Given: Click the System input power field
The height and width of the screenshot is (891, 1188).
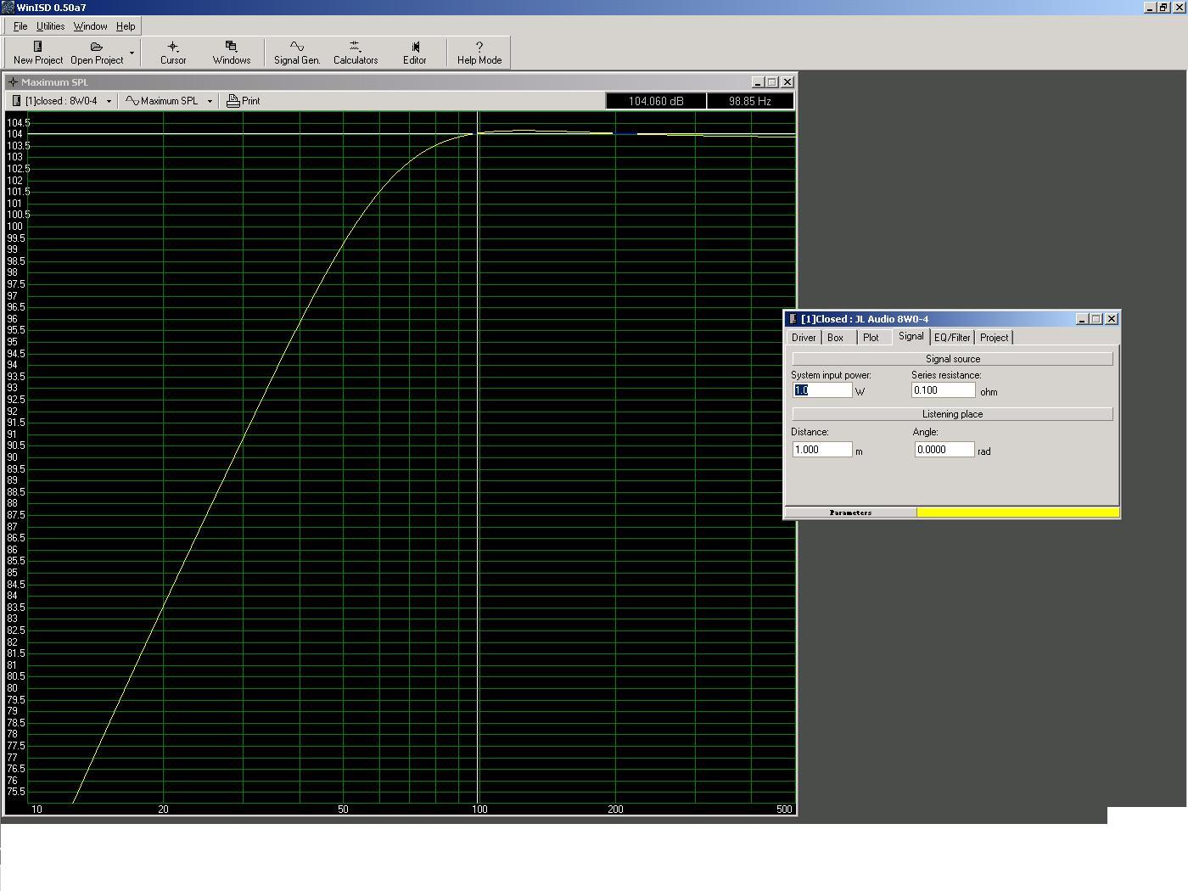Looking at the screenshot, I should 821,390.
